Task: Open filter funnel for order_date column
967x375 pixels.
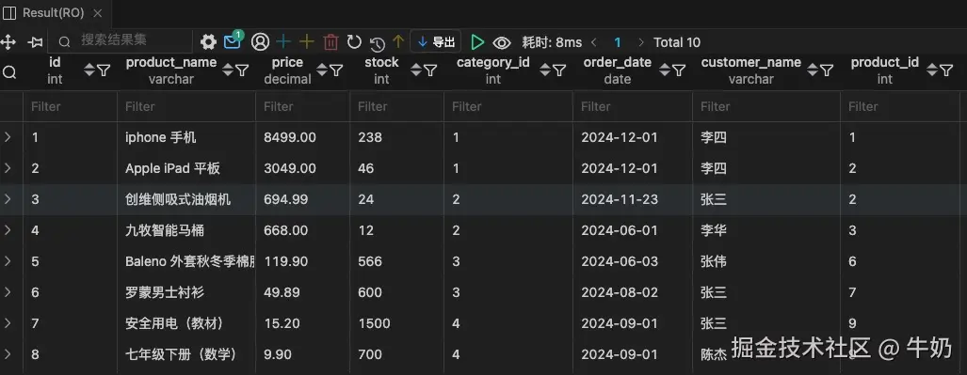Action: [678, 70]
